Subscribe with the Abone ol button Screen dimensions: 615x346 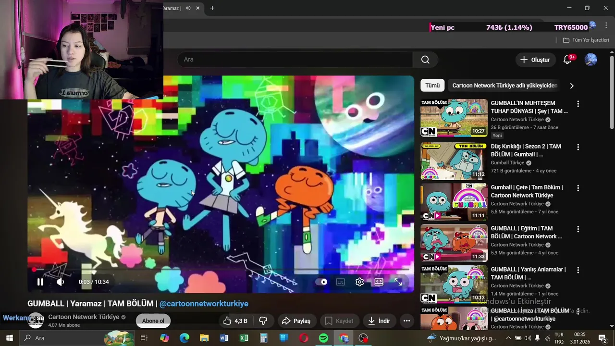[x=153, y=321]
